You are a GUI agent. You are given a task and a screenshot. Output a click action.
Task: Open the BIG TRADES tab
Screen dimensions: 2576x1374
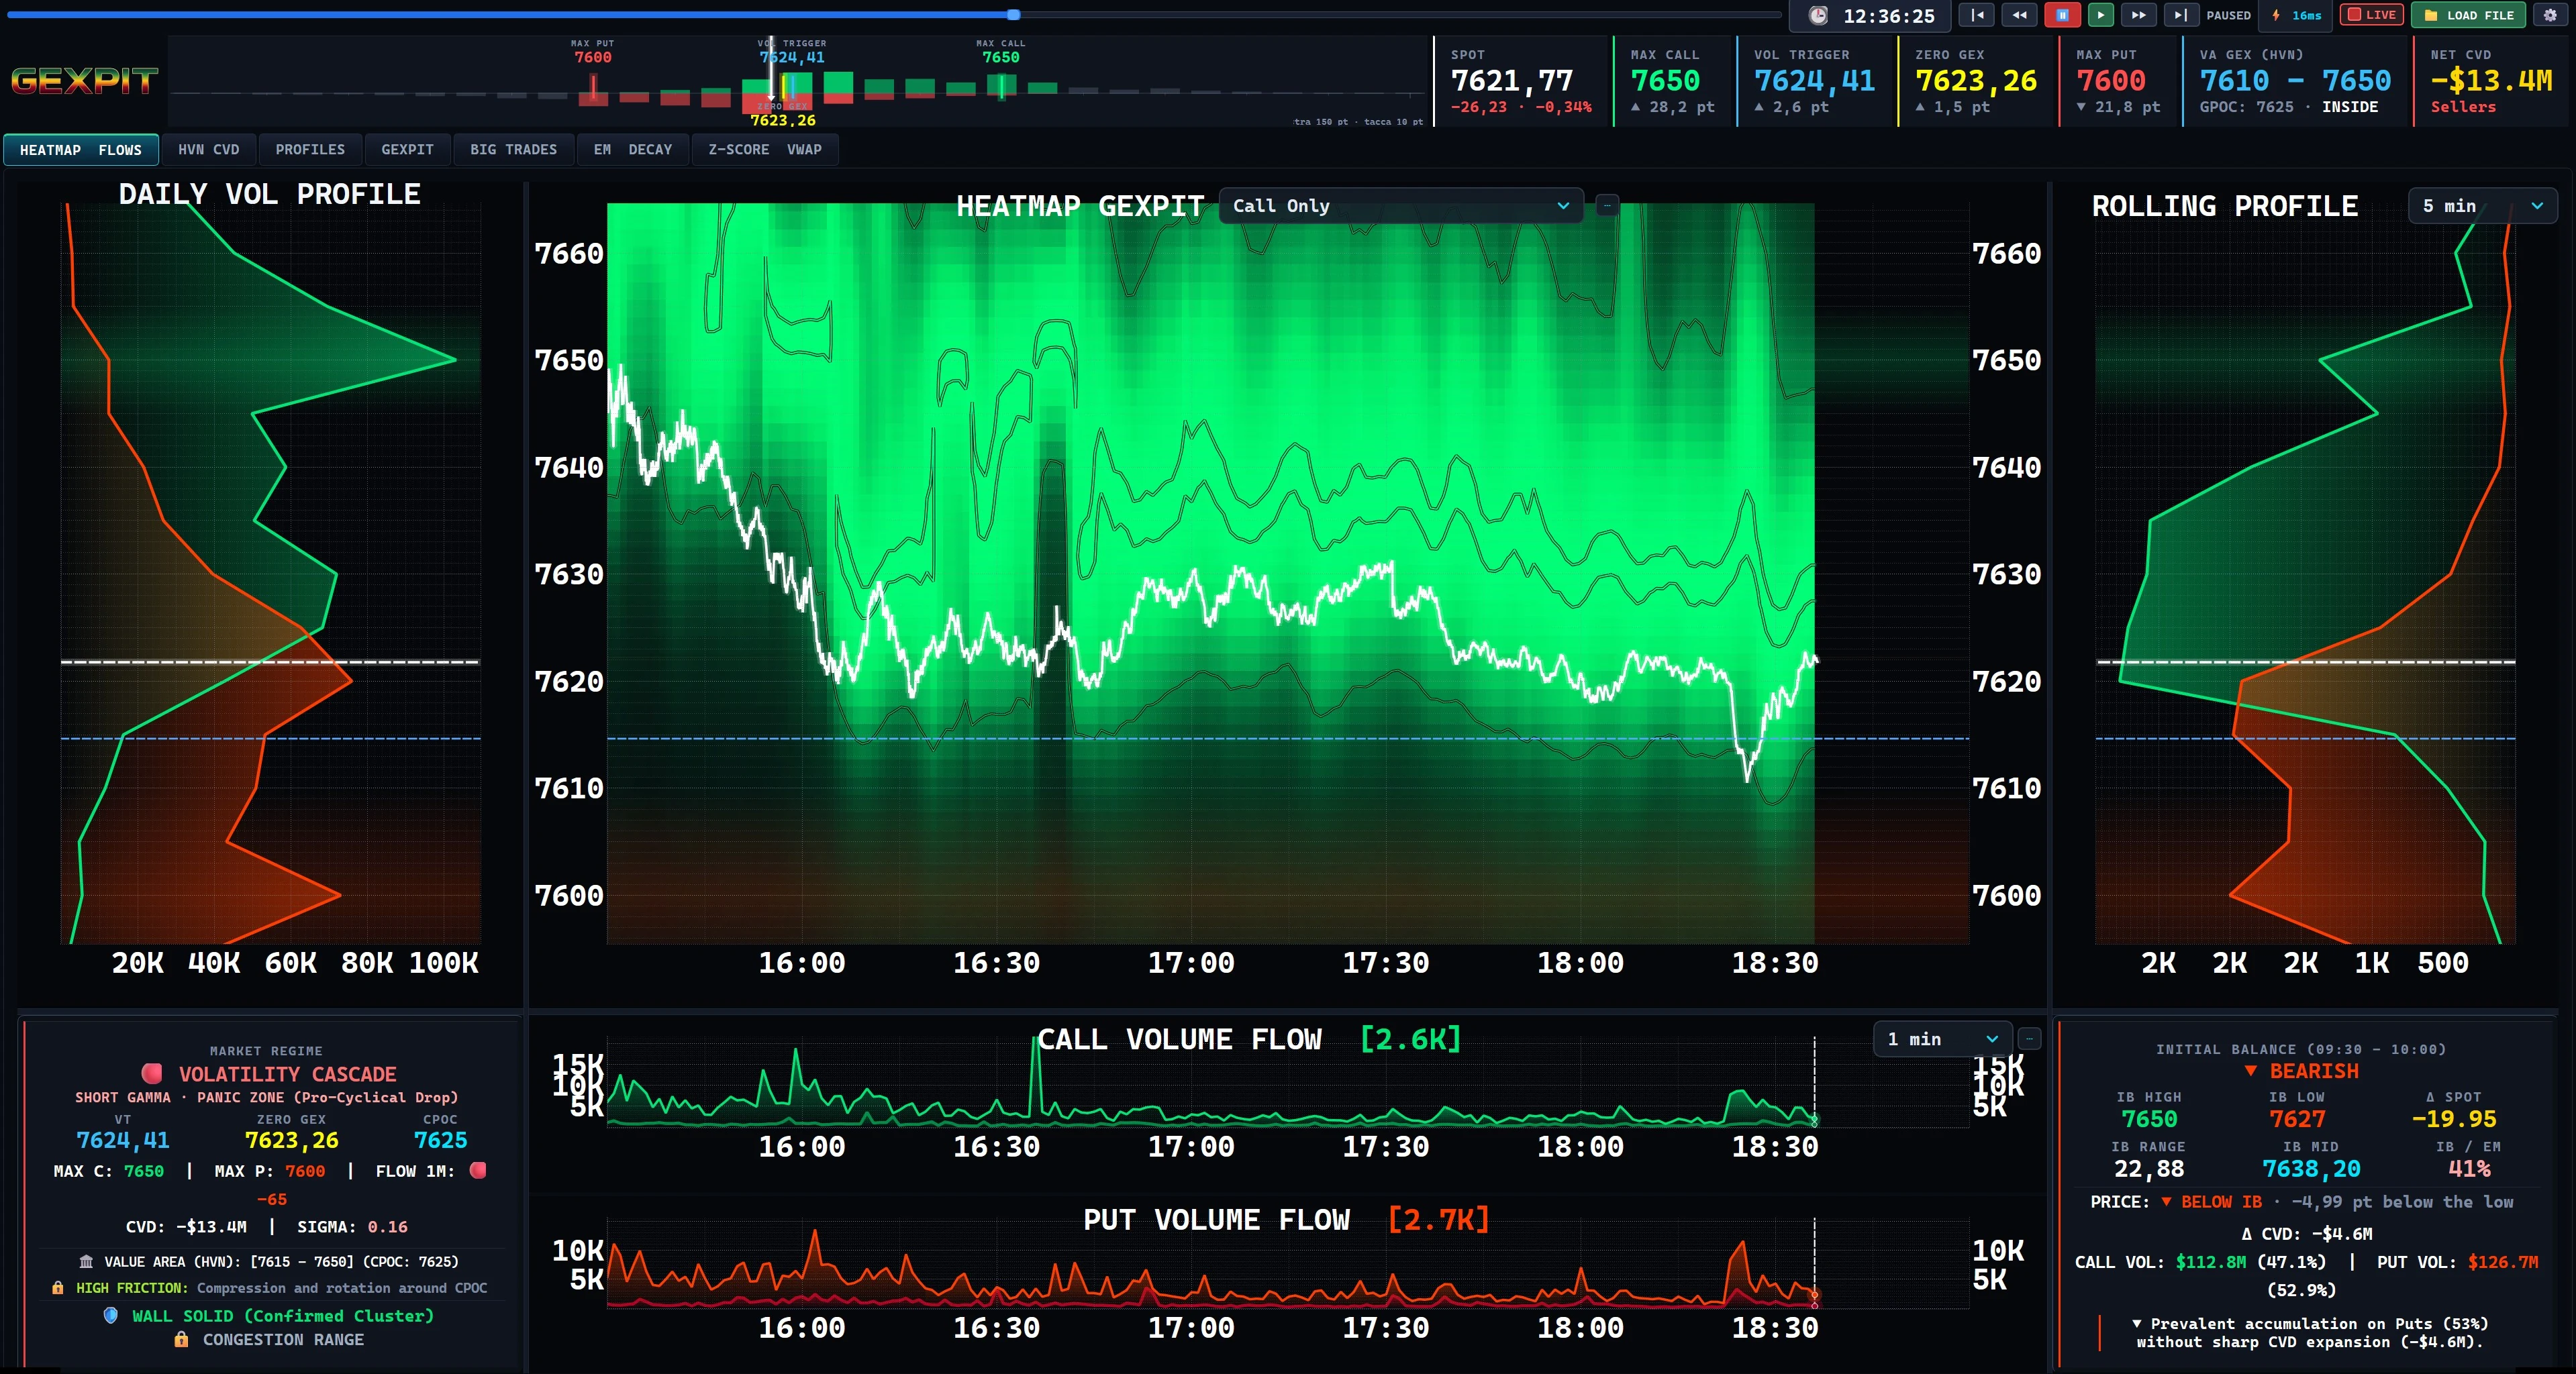coord(513,150)
